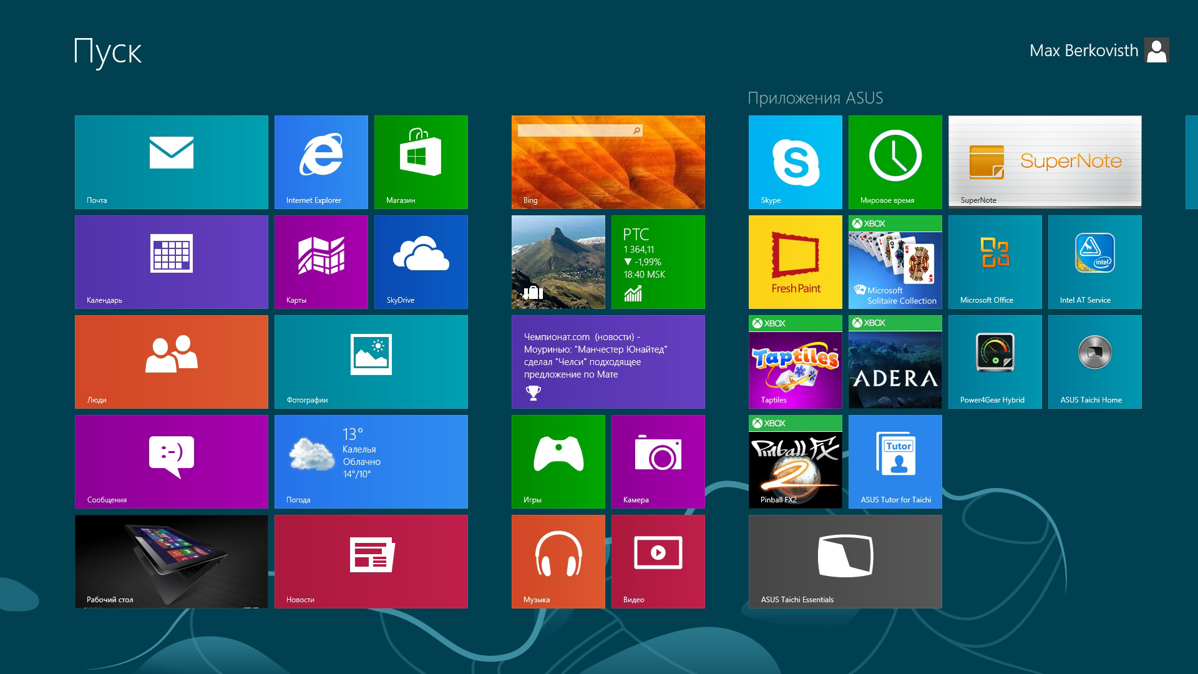Launch the Камера camera tile

(658, 461)
